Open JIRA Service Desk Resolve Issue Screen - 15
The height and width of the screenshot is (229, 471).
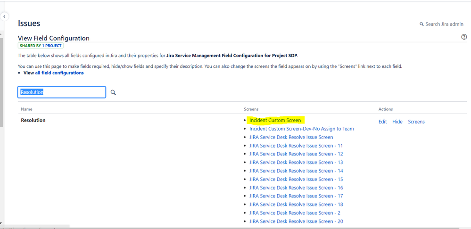[296, 179]
